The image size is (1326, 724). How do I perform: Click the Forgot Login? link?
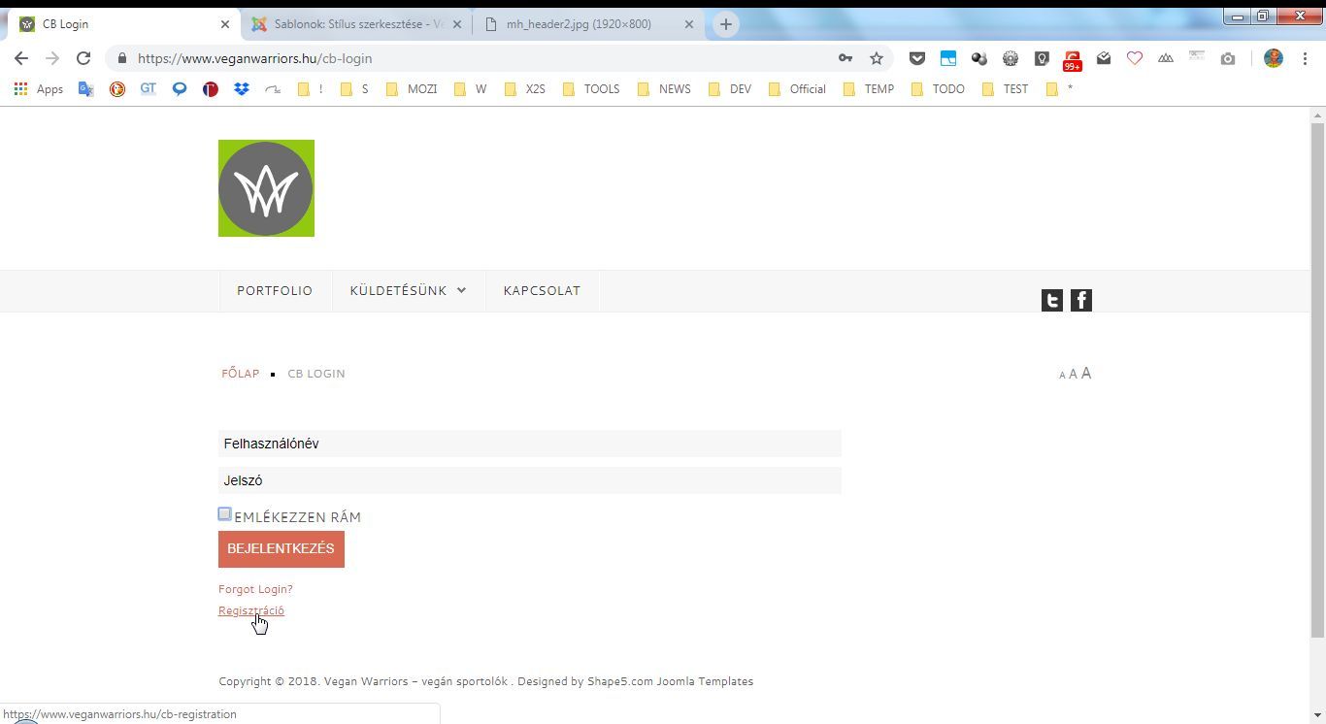pos(255,589)
